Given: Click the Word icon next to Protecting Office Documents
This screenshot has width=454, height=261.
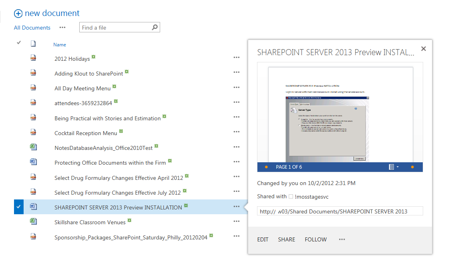Looking at the screenshot, I should (x=33, y=161).
